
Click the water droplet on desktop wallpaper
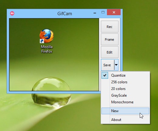click(51, 92)
